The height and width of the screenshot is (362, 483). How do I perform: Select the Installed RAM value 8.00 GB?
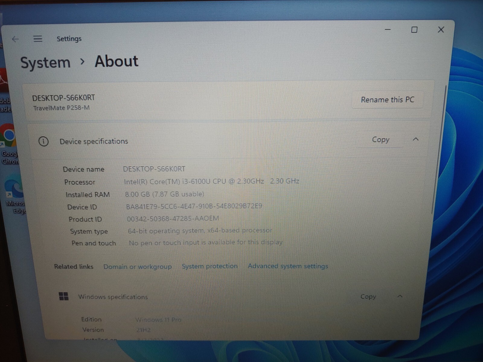click(165, 194)
